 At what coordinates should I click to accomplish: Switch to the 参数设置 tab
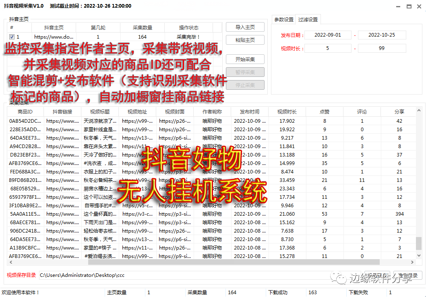284,20
